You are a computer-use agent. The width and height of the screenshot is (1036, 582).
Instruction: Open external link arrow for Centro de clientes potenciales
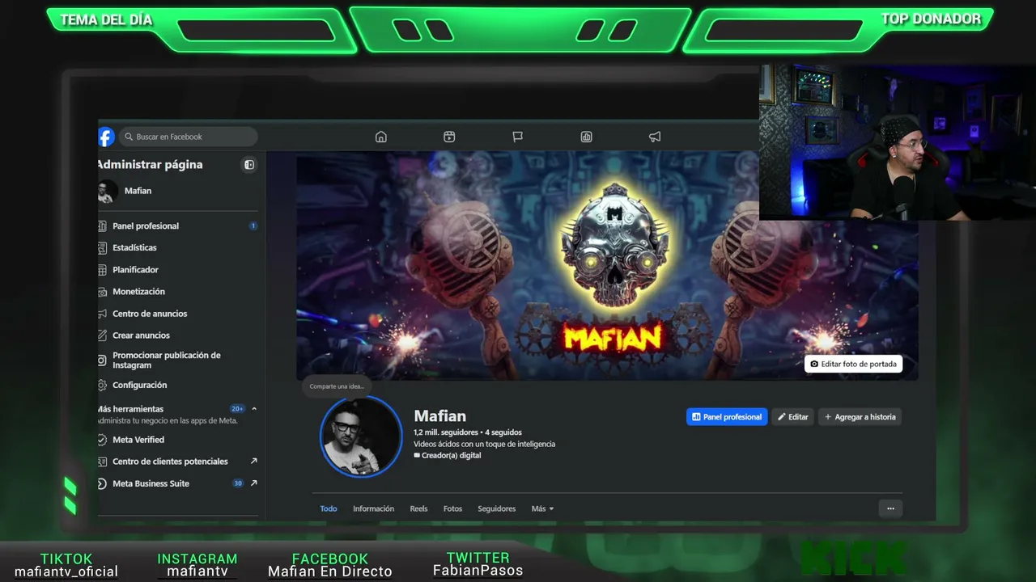tap(253, 461)
